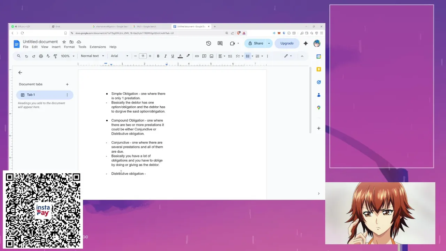Open the zoom level dropdown
This screenshot has width=446, height=251.
[x=68, y=56]
